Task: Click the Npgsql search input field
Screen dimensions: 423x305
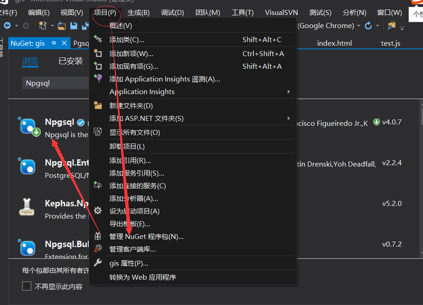Action: [x=55, y=83]
